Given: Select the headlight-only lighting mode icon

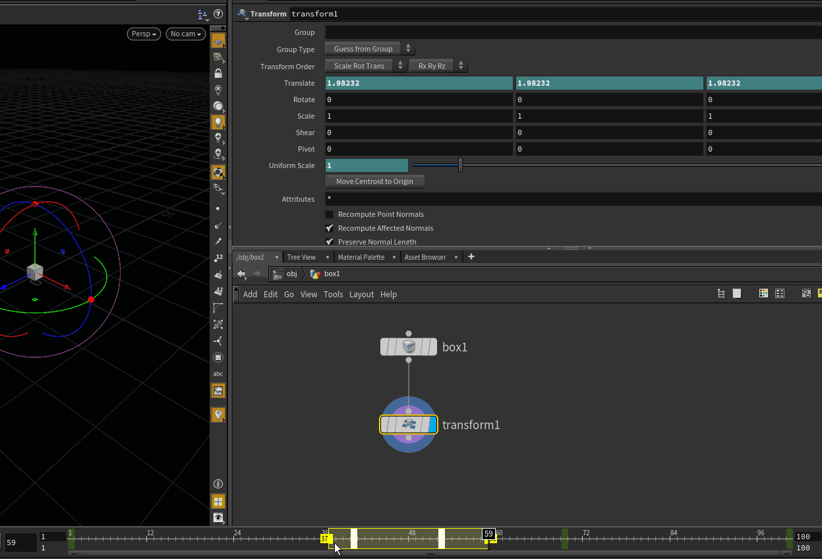Looking at the screenshot, I should click(218, 106).
